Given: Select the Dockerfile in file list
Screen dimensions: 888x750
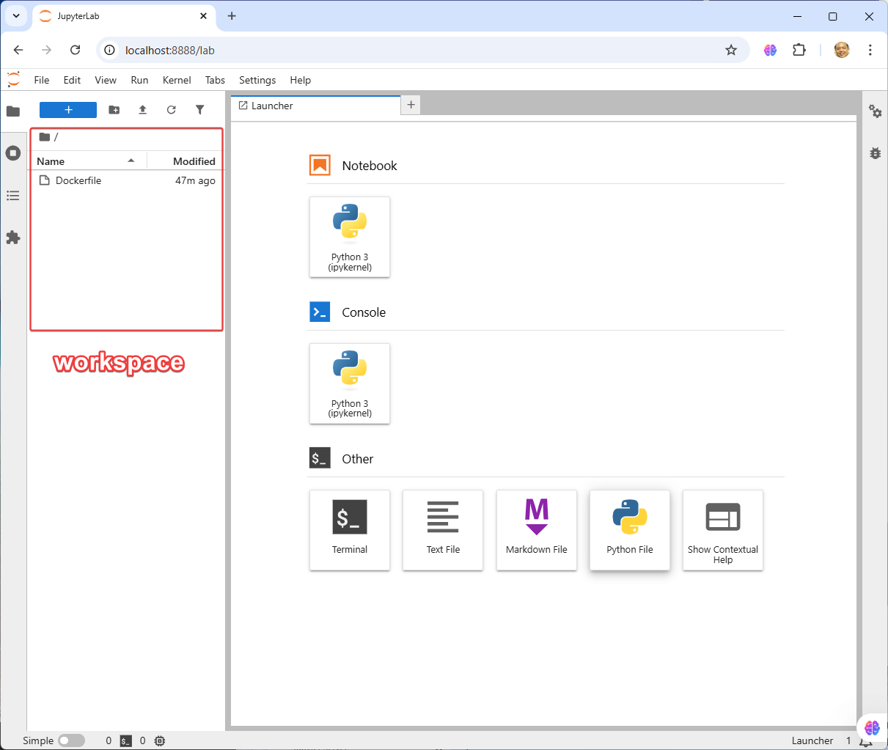Looking at the screenshot, I should click(x=78, y=180).
